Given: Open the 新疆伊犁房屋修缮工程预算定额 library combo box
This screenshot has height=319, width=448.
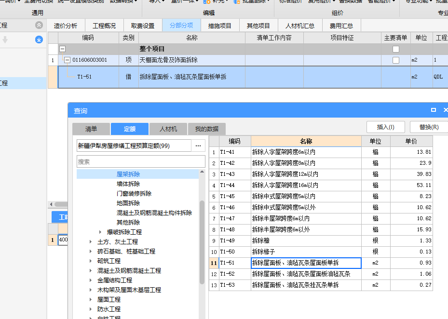Looking at the screenshot, I should coord(134,146).
